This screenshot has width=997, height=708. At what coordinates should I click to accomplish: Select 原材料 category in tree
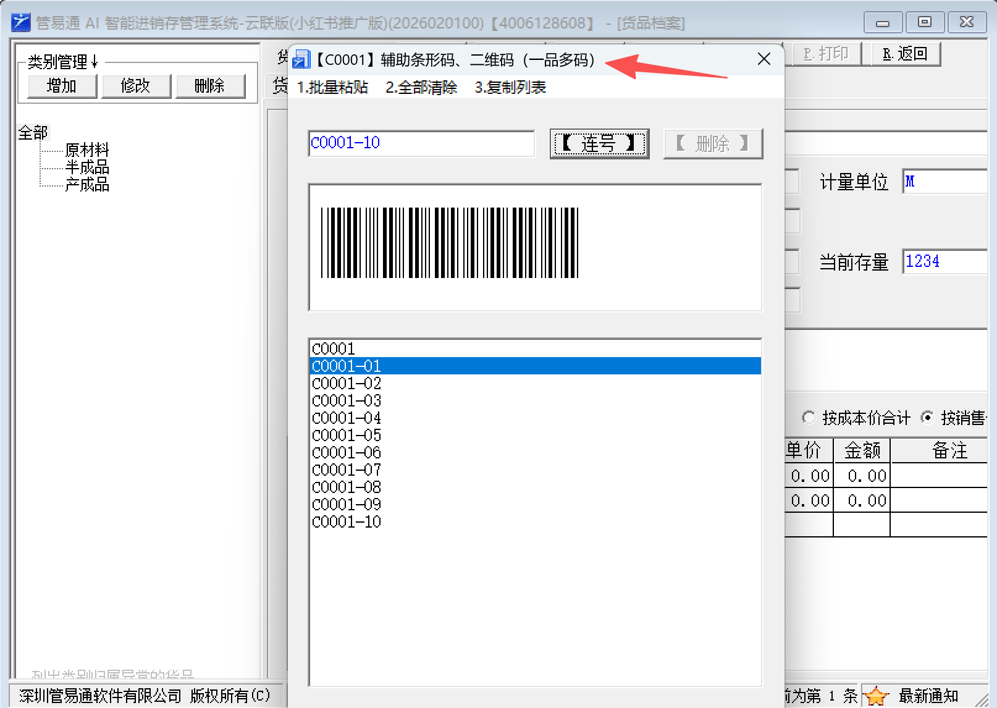click(86, 150)
